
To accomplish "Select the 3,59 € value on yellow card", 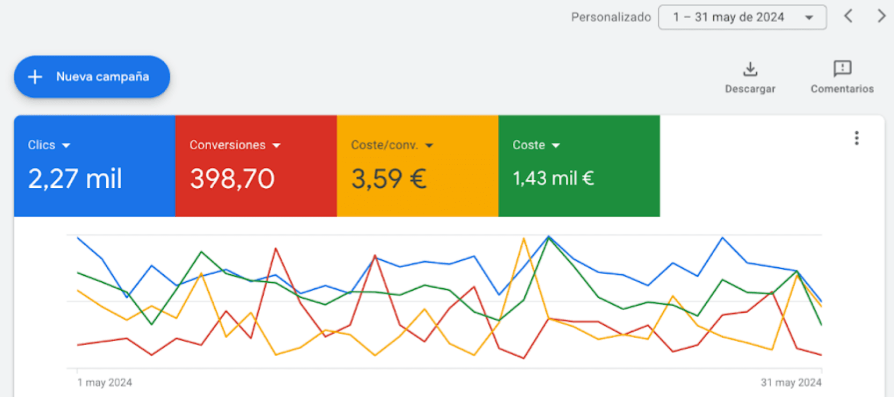I will point(389,179).
